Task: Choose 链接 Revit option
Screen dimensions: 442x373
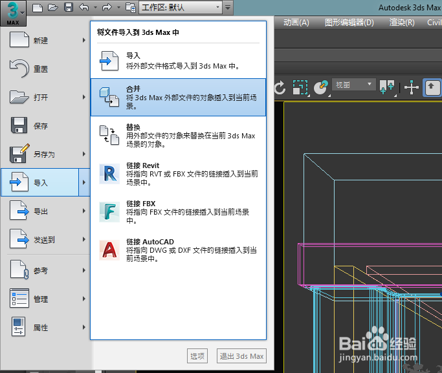Action: click(x=178, y=174)
